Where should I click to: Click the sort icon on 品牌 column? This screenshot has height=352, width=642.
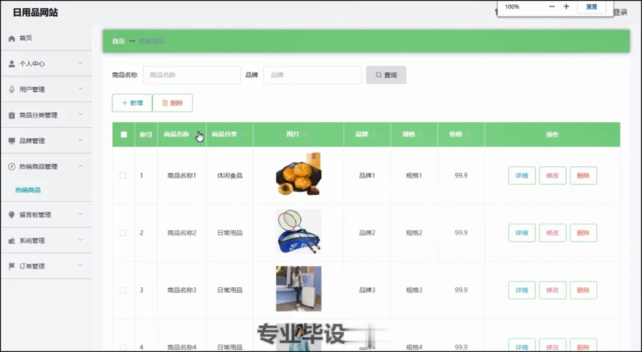coord(374,135)
